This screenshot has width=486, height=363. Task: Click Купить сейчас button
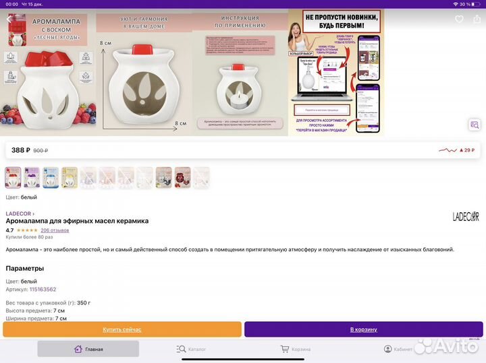pyautogui.click(x=122, y=329)
